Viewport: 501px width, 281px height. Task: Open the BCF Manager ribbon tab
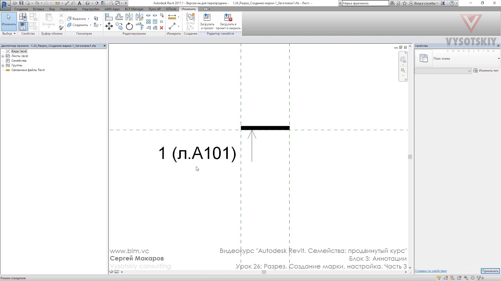pos(134,9)
